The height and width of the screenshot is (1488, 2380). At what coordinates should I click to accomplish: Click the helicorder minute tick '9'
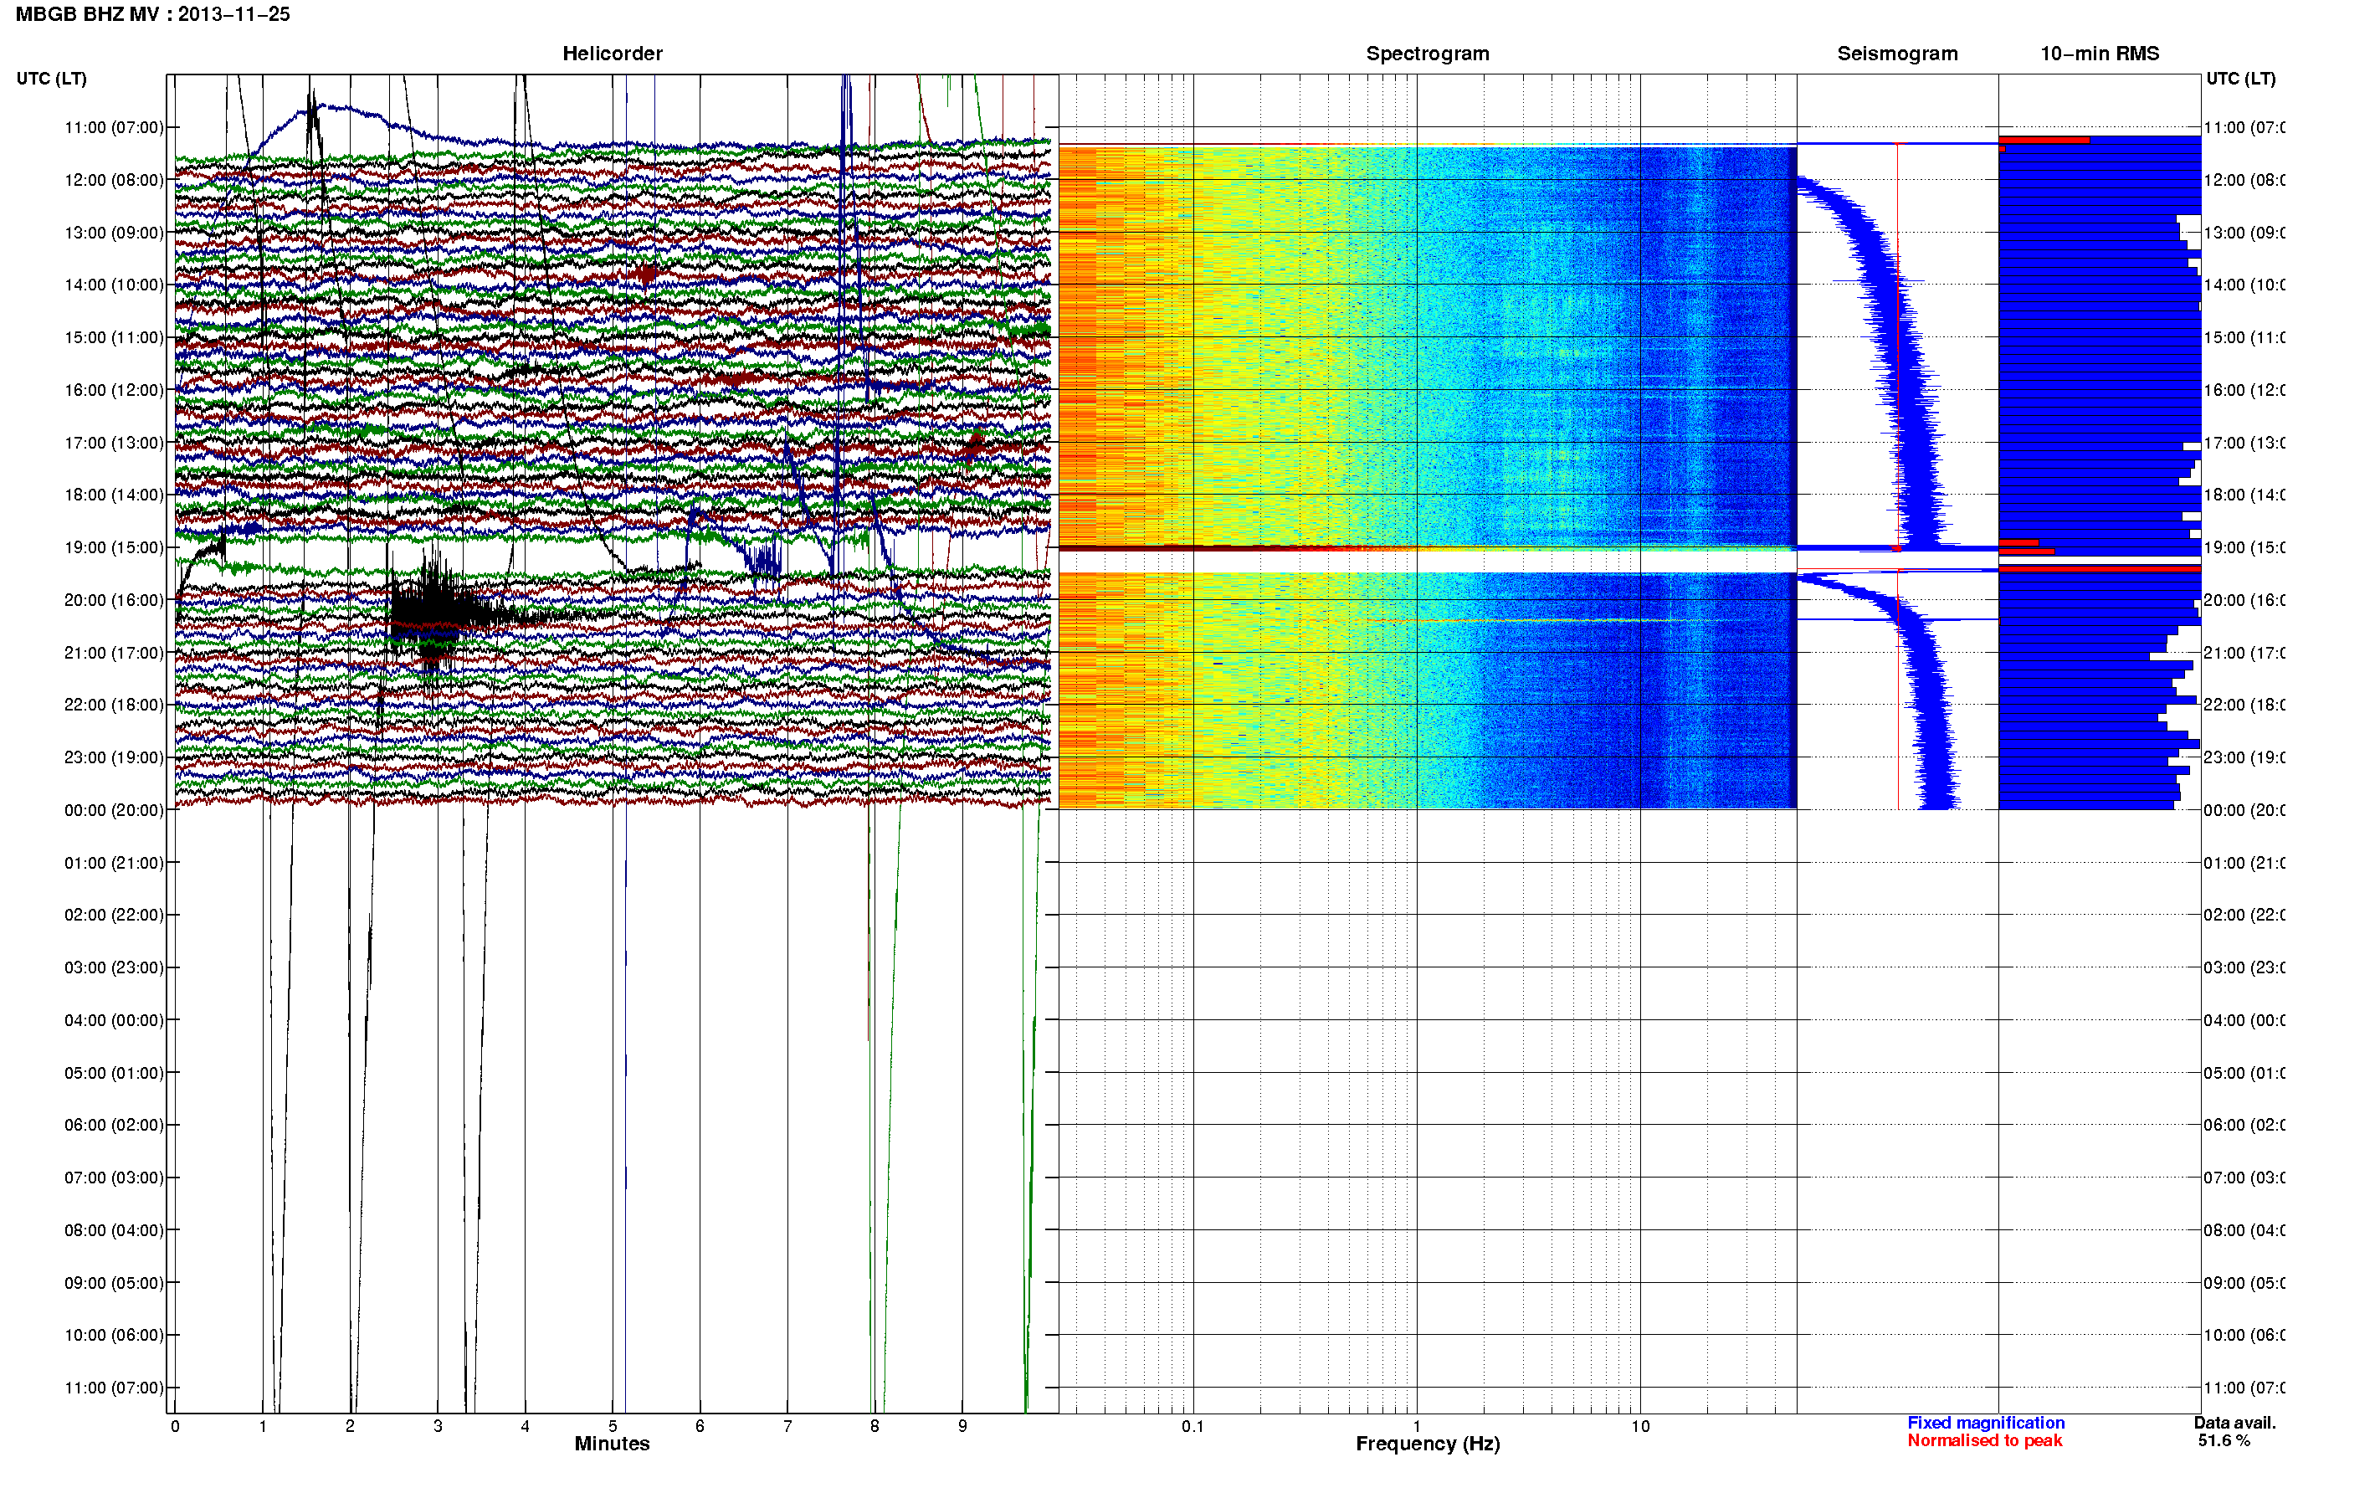point(962,1426)
